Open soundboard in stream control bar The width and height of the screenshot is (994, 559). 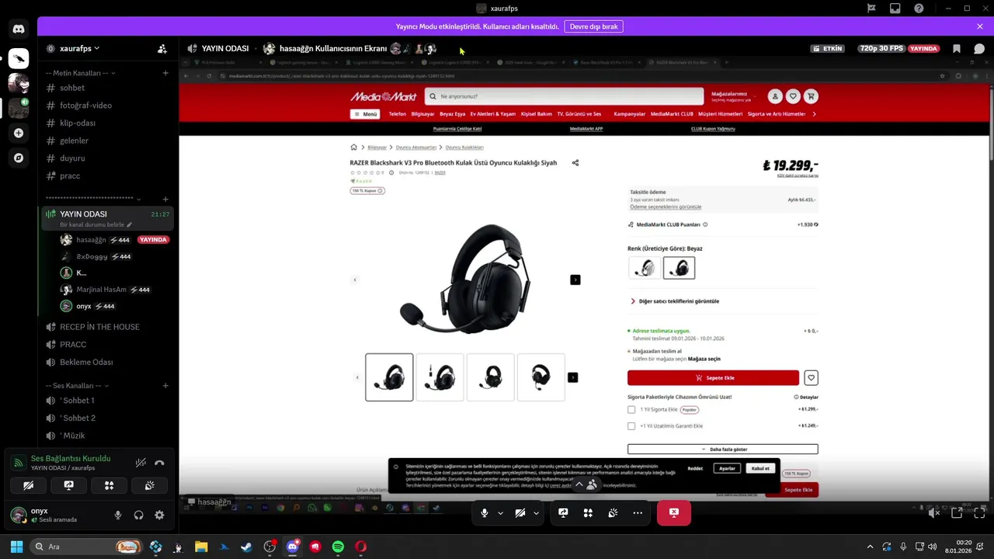(x=613, y=512)
